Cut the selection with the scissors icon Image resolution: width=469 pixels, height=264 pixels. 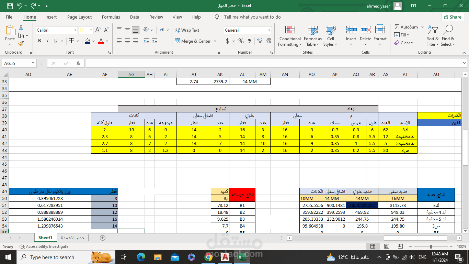[21, 27]
